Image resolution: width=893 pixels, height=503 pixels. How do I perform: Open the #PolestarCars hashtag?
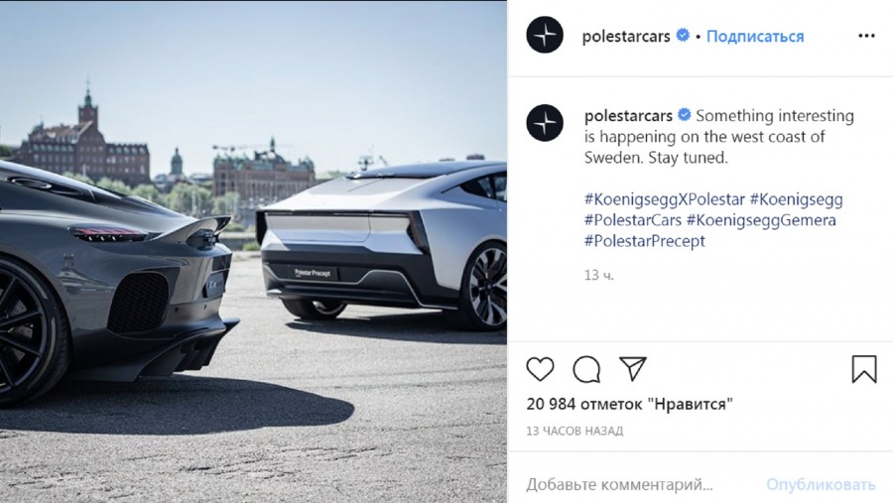[x=633, y=220]
